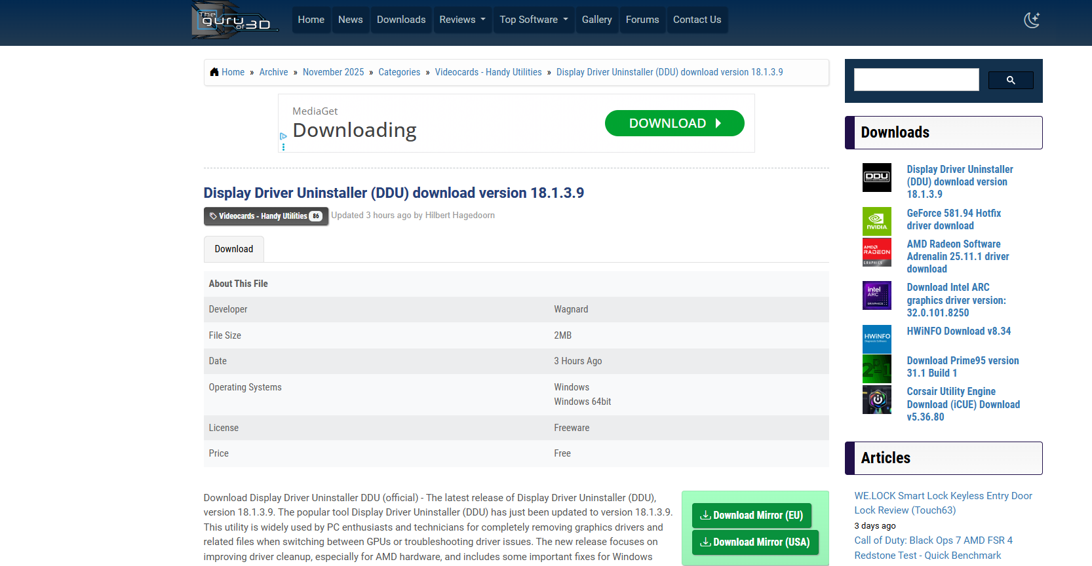
Task: Open the Gallery navigation item
Action: tap(597, 20)
